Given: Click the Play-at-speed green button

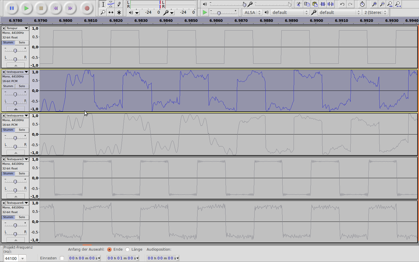Looking at the screenshot, I should point(205,12).
